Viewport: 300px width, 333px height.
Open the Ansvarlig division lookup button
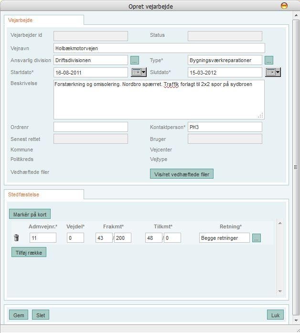click(134, 60)
